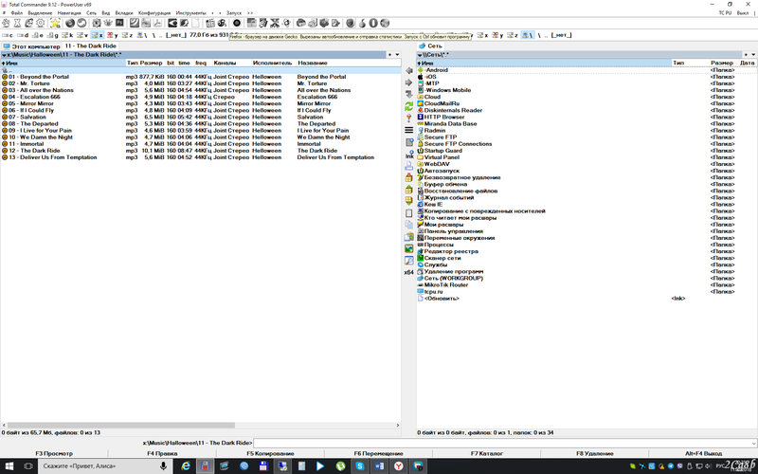
Task: Click the yellow star favorites toolbar icon
Action: pyautogui.click(x=55, y=23)
